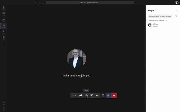Open the Files section
Image resolution: width=180 pixels, height=112 pixels.
4,38
